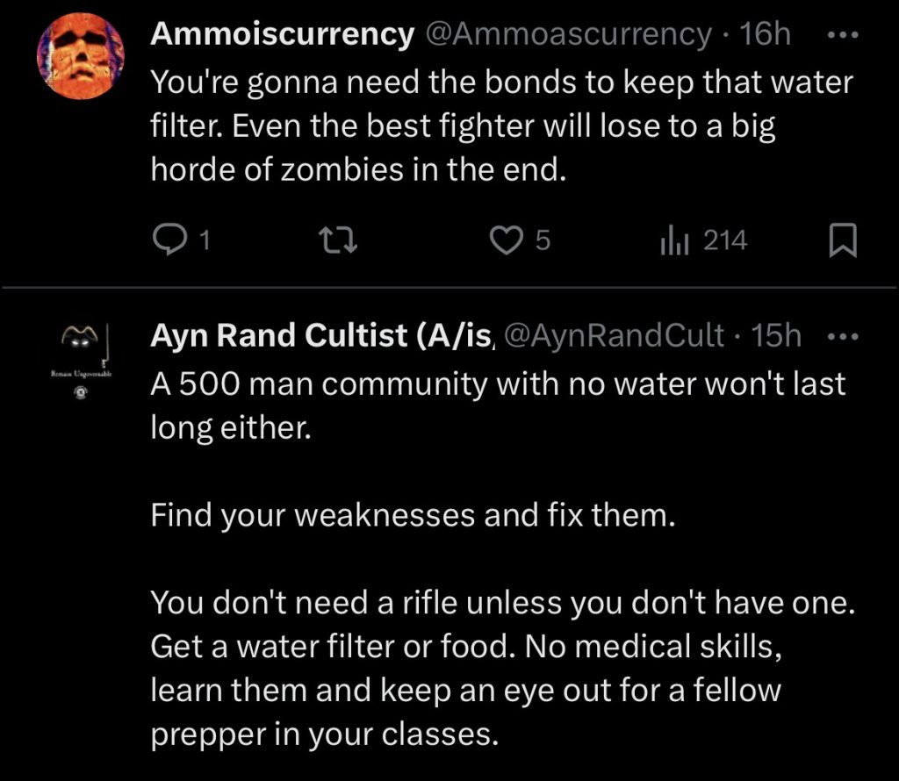899x781 pixels.
Task: Visit the Ammoiscurrency display name profile
Action: coord(282,34)
